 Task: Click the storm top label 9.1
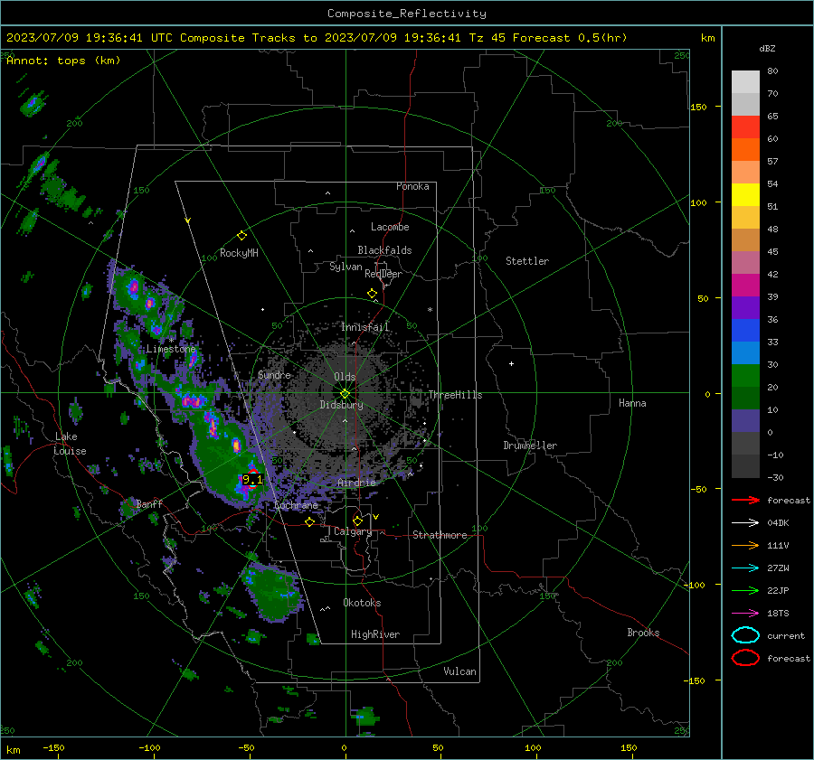tap(253, 479)
